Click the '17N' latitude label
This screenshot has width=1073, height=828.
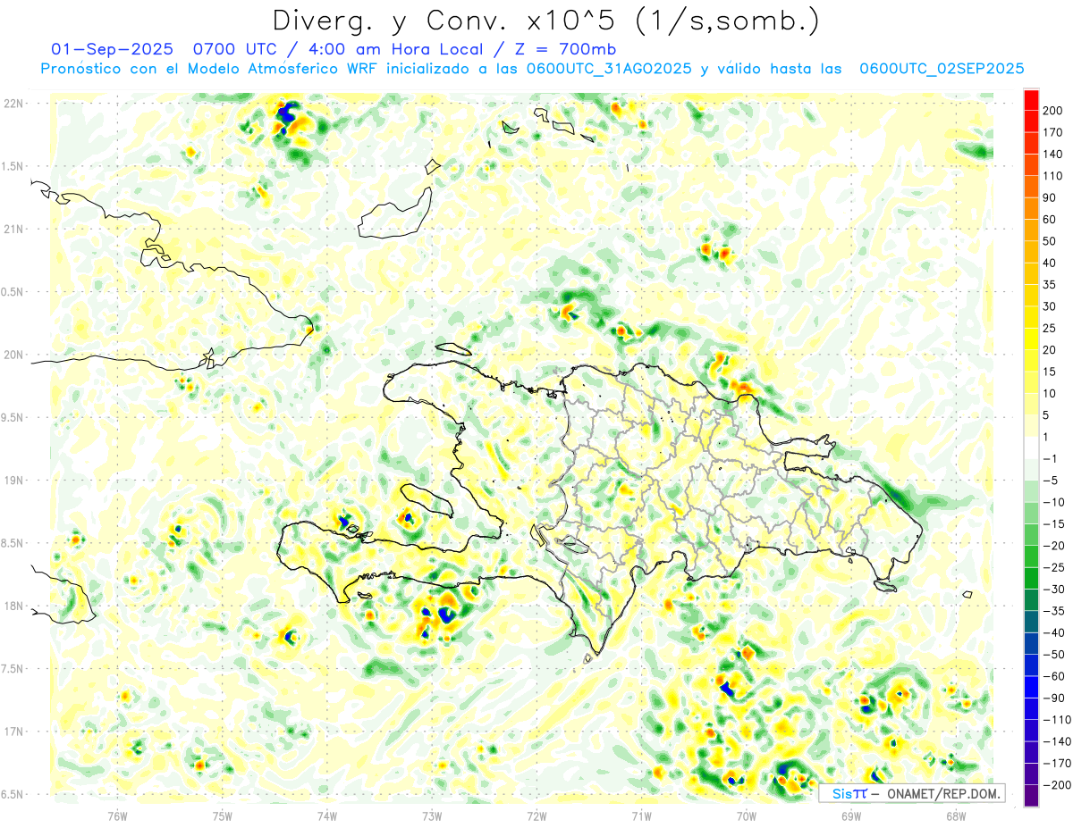(13, 732)
